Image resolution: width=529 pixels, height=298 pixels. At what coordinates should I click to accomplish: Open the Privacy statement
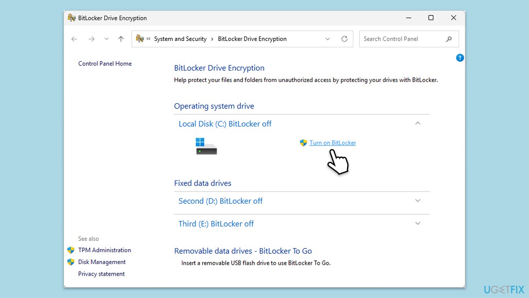click(101, 274)
